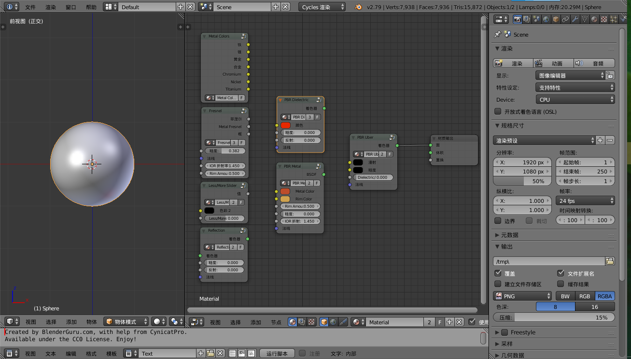This screenshot has height=359, width=631.
Task: Click the 运行脚本 run script button
Action: coord(277,354)
